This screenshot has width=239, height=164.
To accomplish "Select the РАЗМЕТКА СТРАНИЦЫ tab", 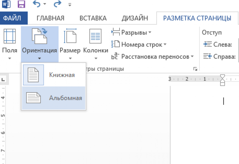I will [x=197, y=18].
